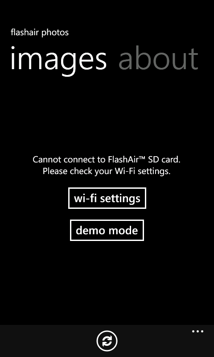Open wi-fi settings
214x357 pixels.
point(107,198)
